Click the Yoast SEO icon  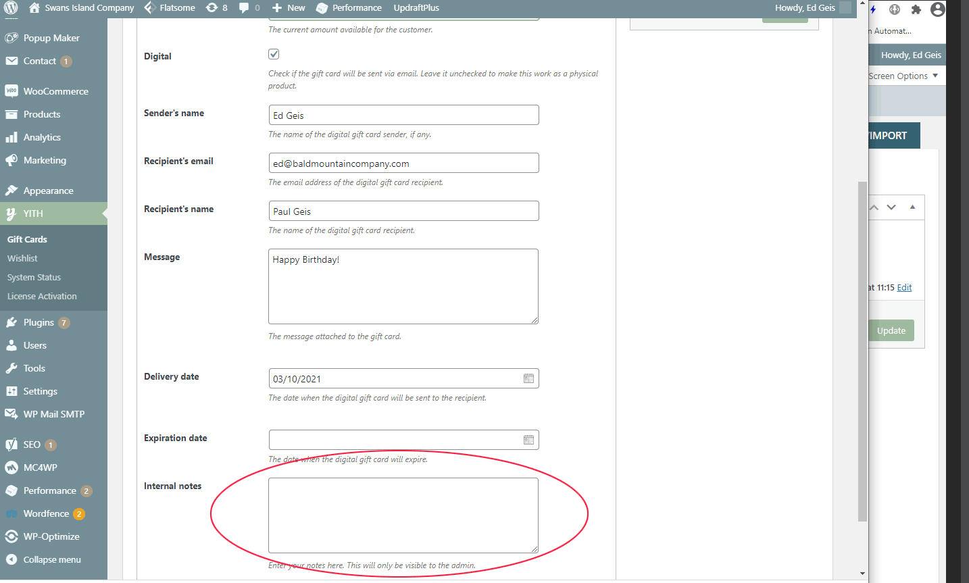11,445
